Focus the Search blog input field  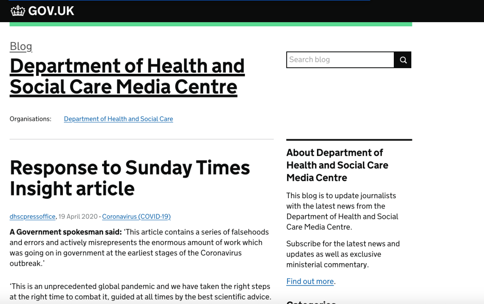340,60
